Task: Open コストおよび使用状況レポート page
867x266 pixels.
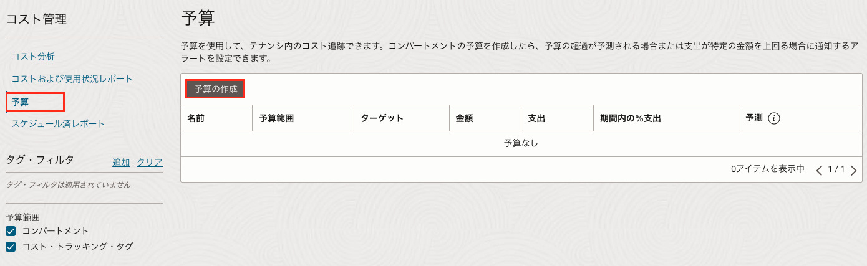Action: pos(72,79)
